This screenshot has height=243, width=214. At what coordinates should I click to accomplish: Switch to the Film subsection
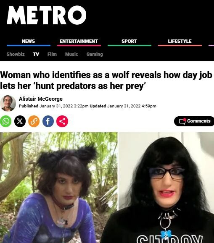[x=52, y=54]
